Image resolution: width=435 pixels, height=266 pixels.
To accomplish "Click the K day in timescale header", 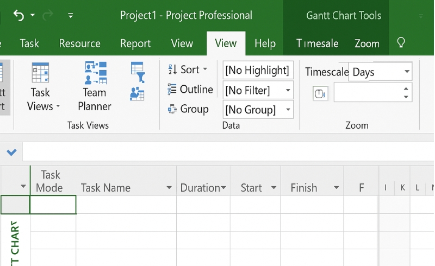I will (x=402, y=188).
